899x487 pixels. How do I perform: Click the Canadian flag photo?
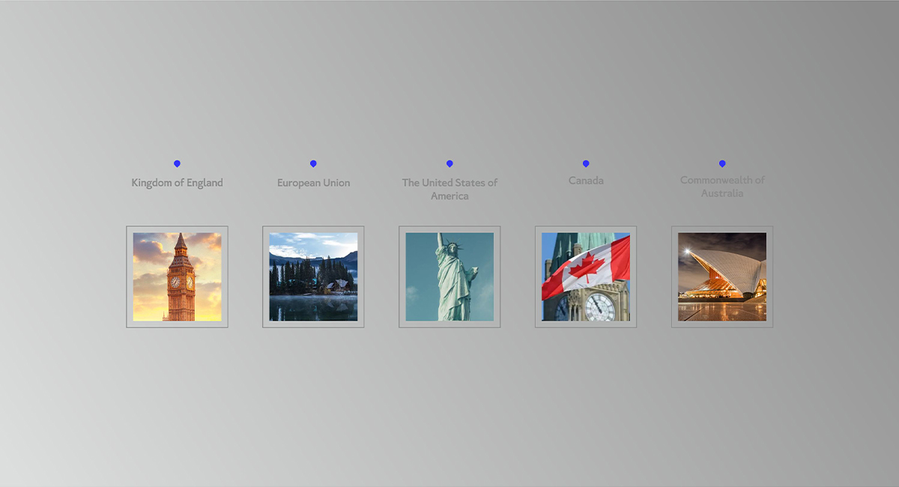pos(586,276)
